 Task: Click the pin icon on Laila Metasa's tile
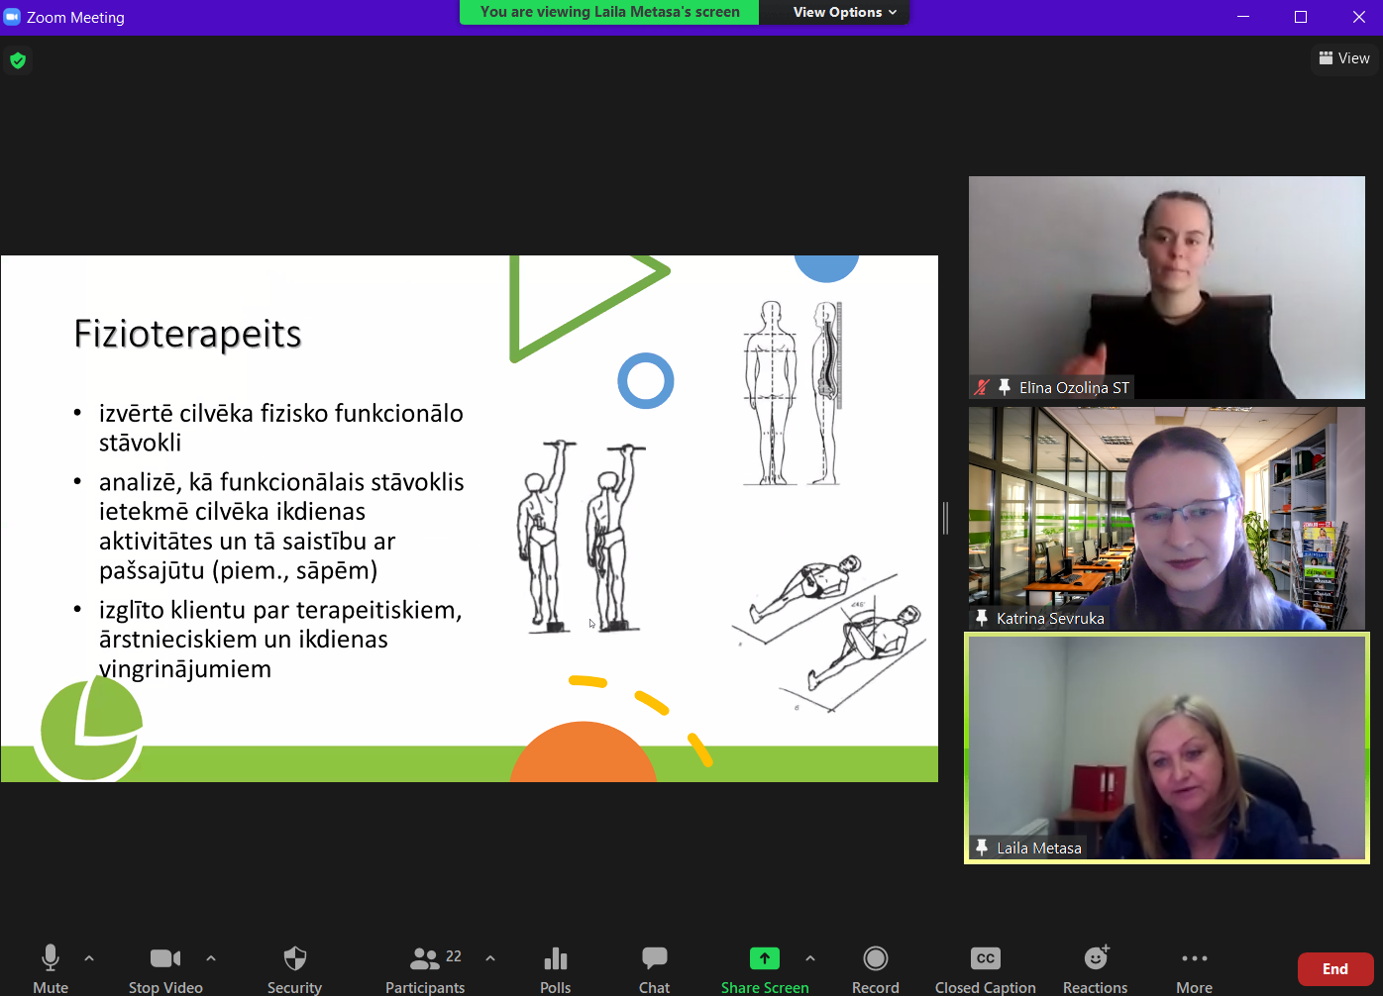982,847
